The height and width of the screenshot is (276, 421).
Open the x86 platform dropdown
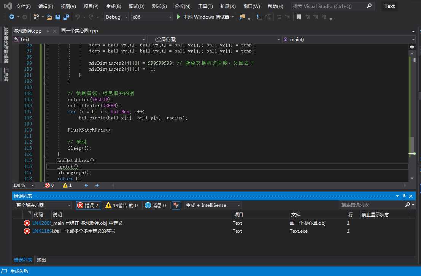coord(152,17)
